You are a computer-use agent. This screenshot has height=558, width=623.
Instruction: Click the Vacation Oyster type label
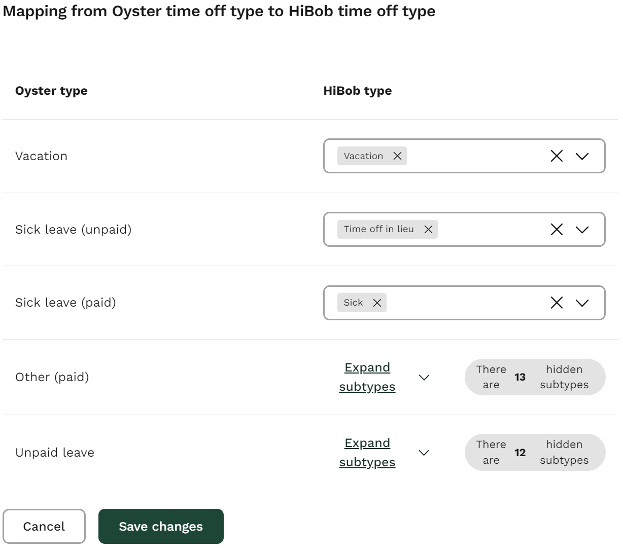(x=41, y=156)
